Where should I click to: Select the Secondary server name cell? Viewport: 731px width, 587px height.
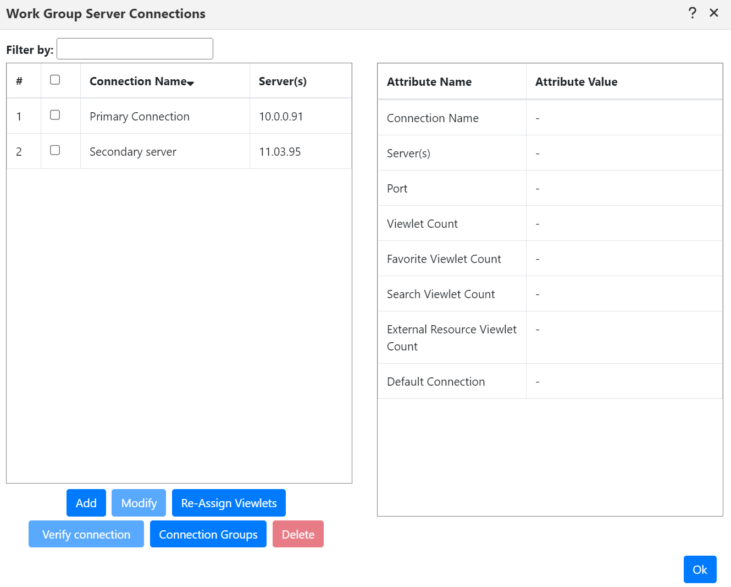(165, 151)
